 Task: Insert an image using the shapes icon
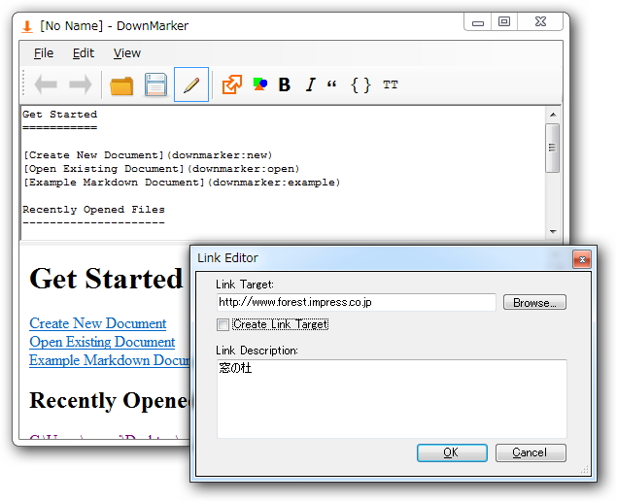pyautogui.click(x=259, y=84)
